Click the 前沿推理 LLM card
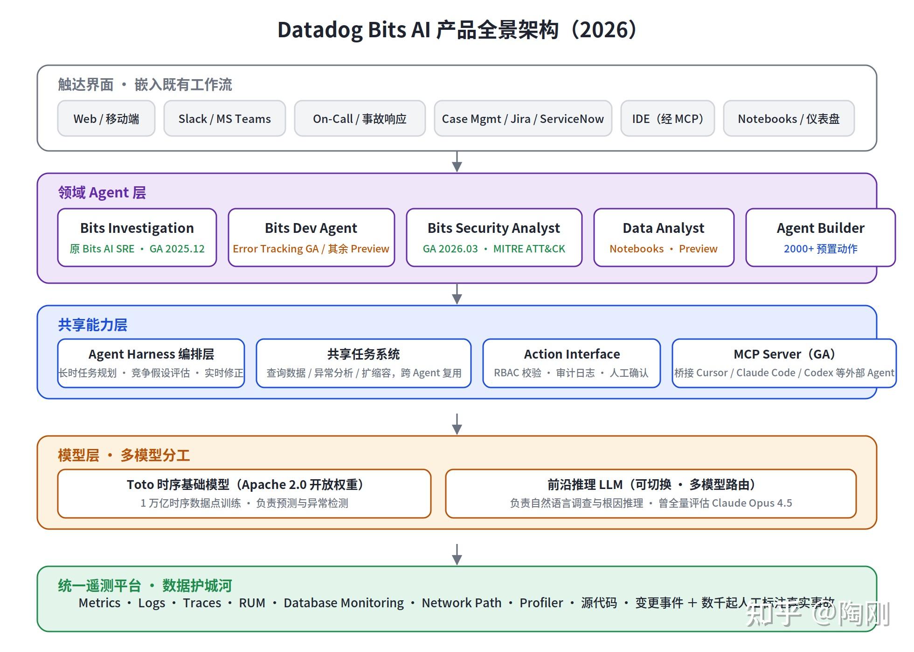914x652 pixels. tap(651, 494)
